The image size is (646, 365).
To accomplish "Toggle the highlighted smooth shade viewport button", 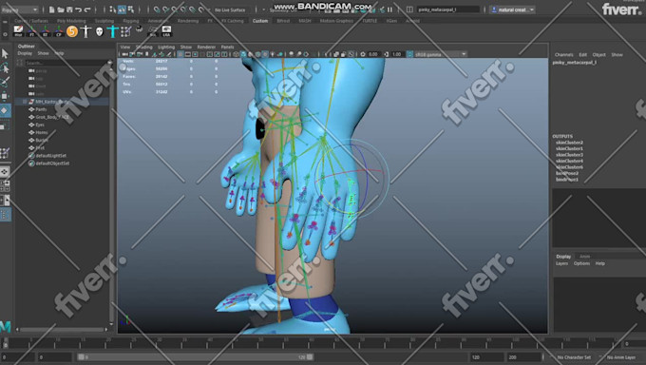I will (x=243, y=54).
